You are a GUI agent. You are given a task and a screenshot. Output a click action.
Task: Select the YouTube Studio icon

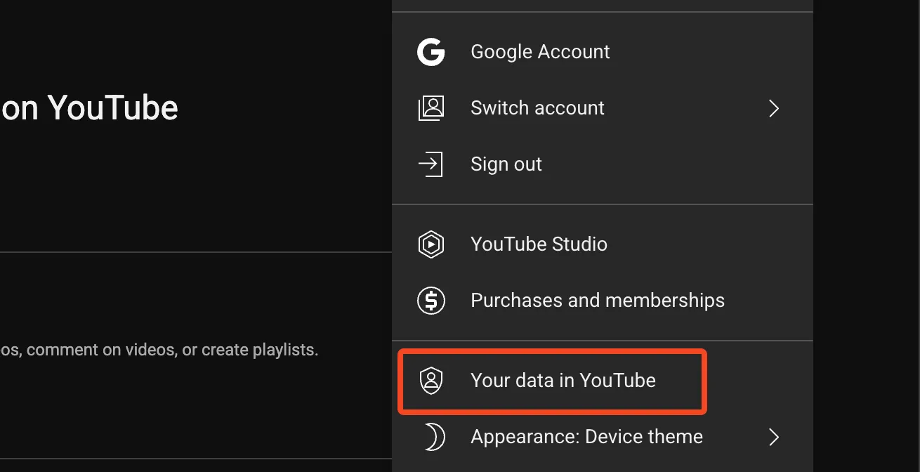(431, 244)
